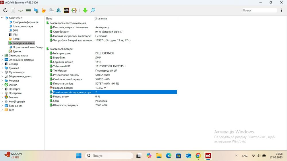Select Датчик in the tree

[17, 51]
